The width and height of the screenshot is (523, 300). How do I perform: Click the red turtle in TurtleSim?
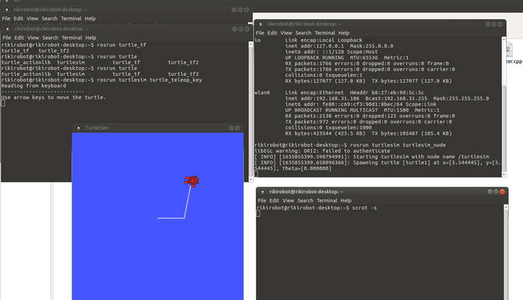coord(192,181)
